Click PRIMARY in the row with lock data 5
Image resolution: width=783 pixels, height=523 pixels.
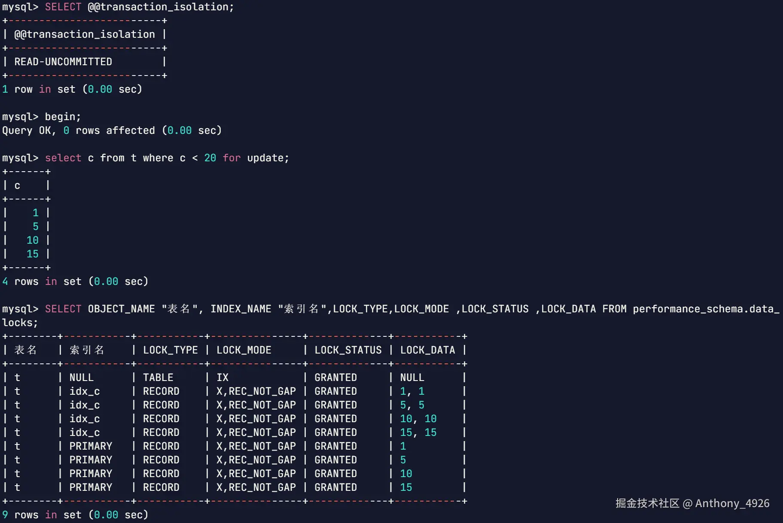pyautogui.click(x=91, y=460)
